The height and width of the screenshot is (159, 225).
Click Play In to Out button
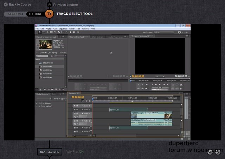(x=147, y=89)
